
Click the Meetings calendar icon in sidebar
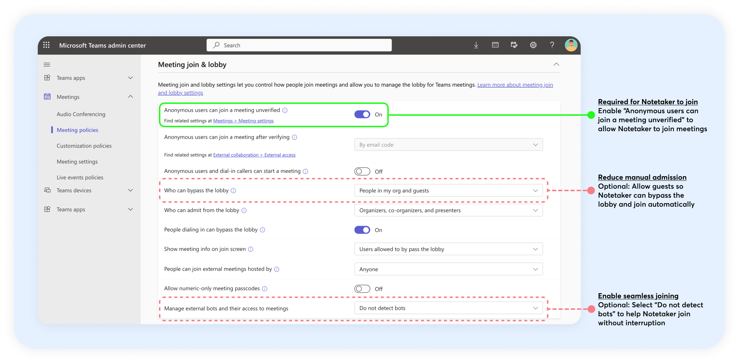[47, 97]
